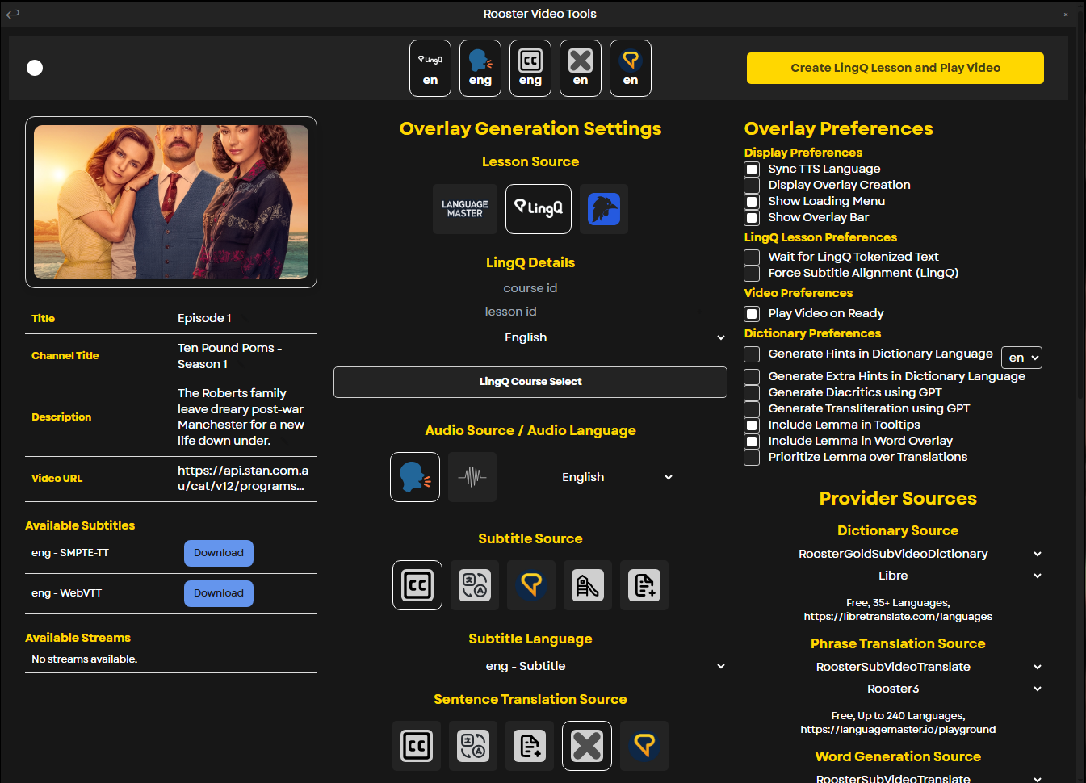Screen dimensions: 1086x783
Task: Toggle Sync TTS Language checkbox
Action: point(752,170)
